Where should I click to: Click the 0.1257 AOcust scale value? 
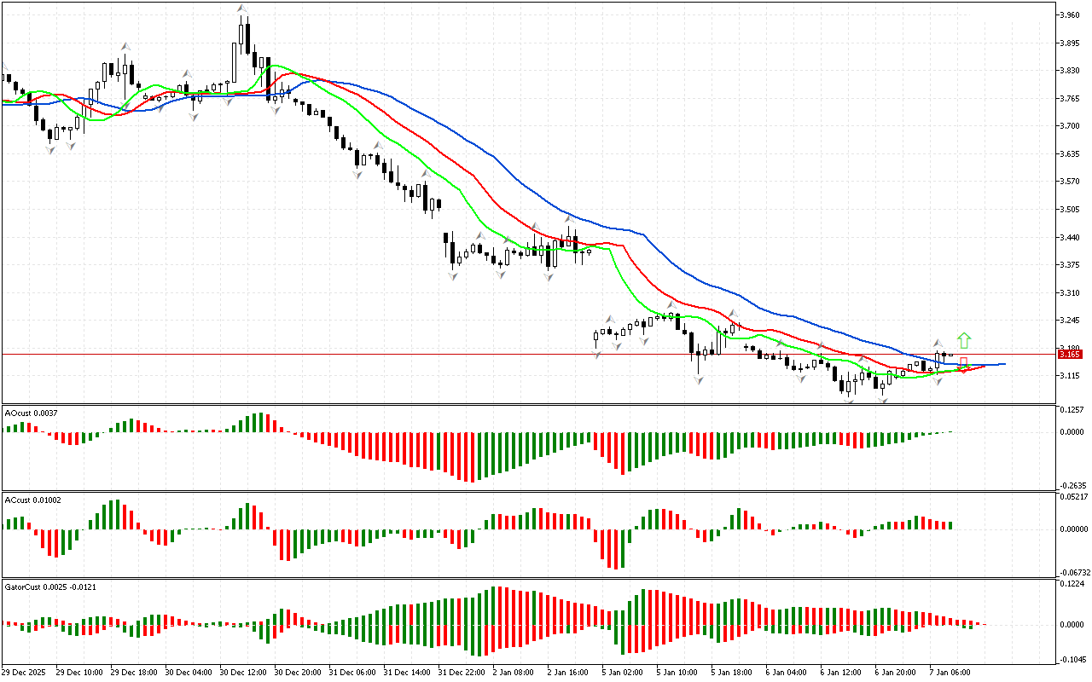(1072, 410)
